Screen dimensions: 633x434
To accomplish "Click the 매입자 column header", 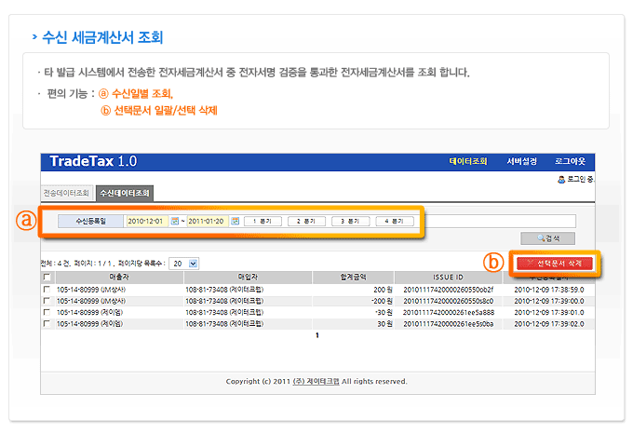I will coord(248,277).
